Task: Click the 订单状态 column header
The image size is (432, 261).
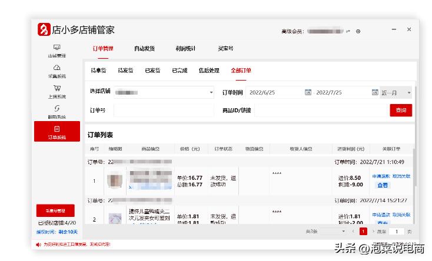Action: pos(223,149)
